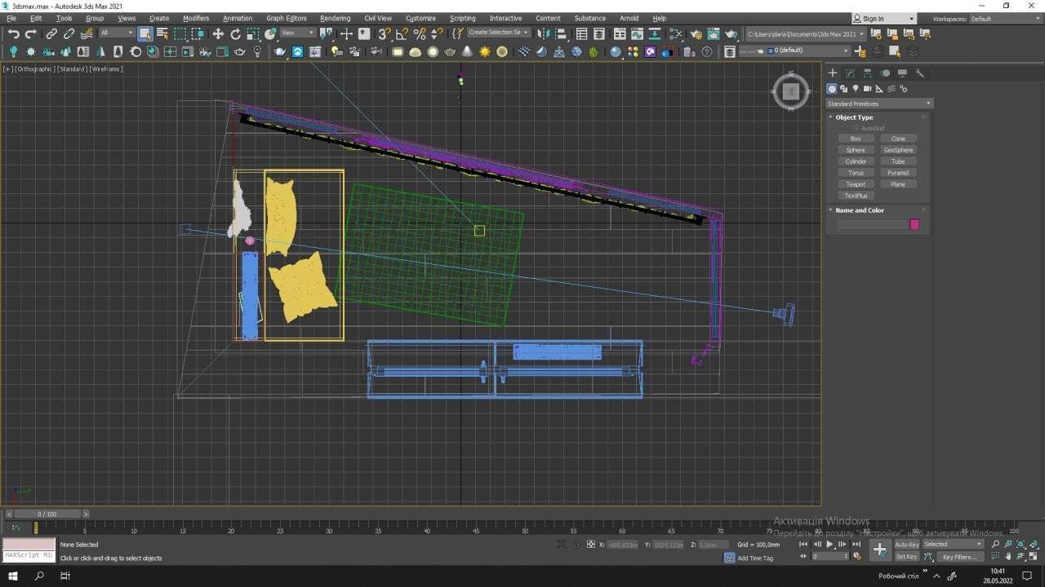Image resolution: width=1045 pixels, height=587 pixels.
Task: Create a Plane primitive
Action: pos(898,184)
